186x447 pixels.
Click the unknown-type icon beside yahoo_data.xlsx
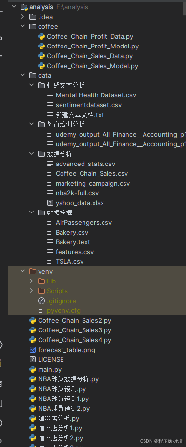[x=50, y=203]
